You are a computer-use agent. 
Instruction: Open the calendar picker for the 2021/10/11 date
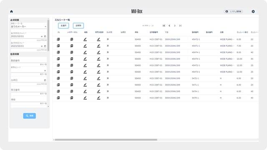click(x=45, y=36)
